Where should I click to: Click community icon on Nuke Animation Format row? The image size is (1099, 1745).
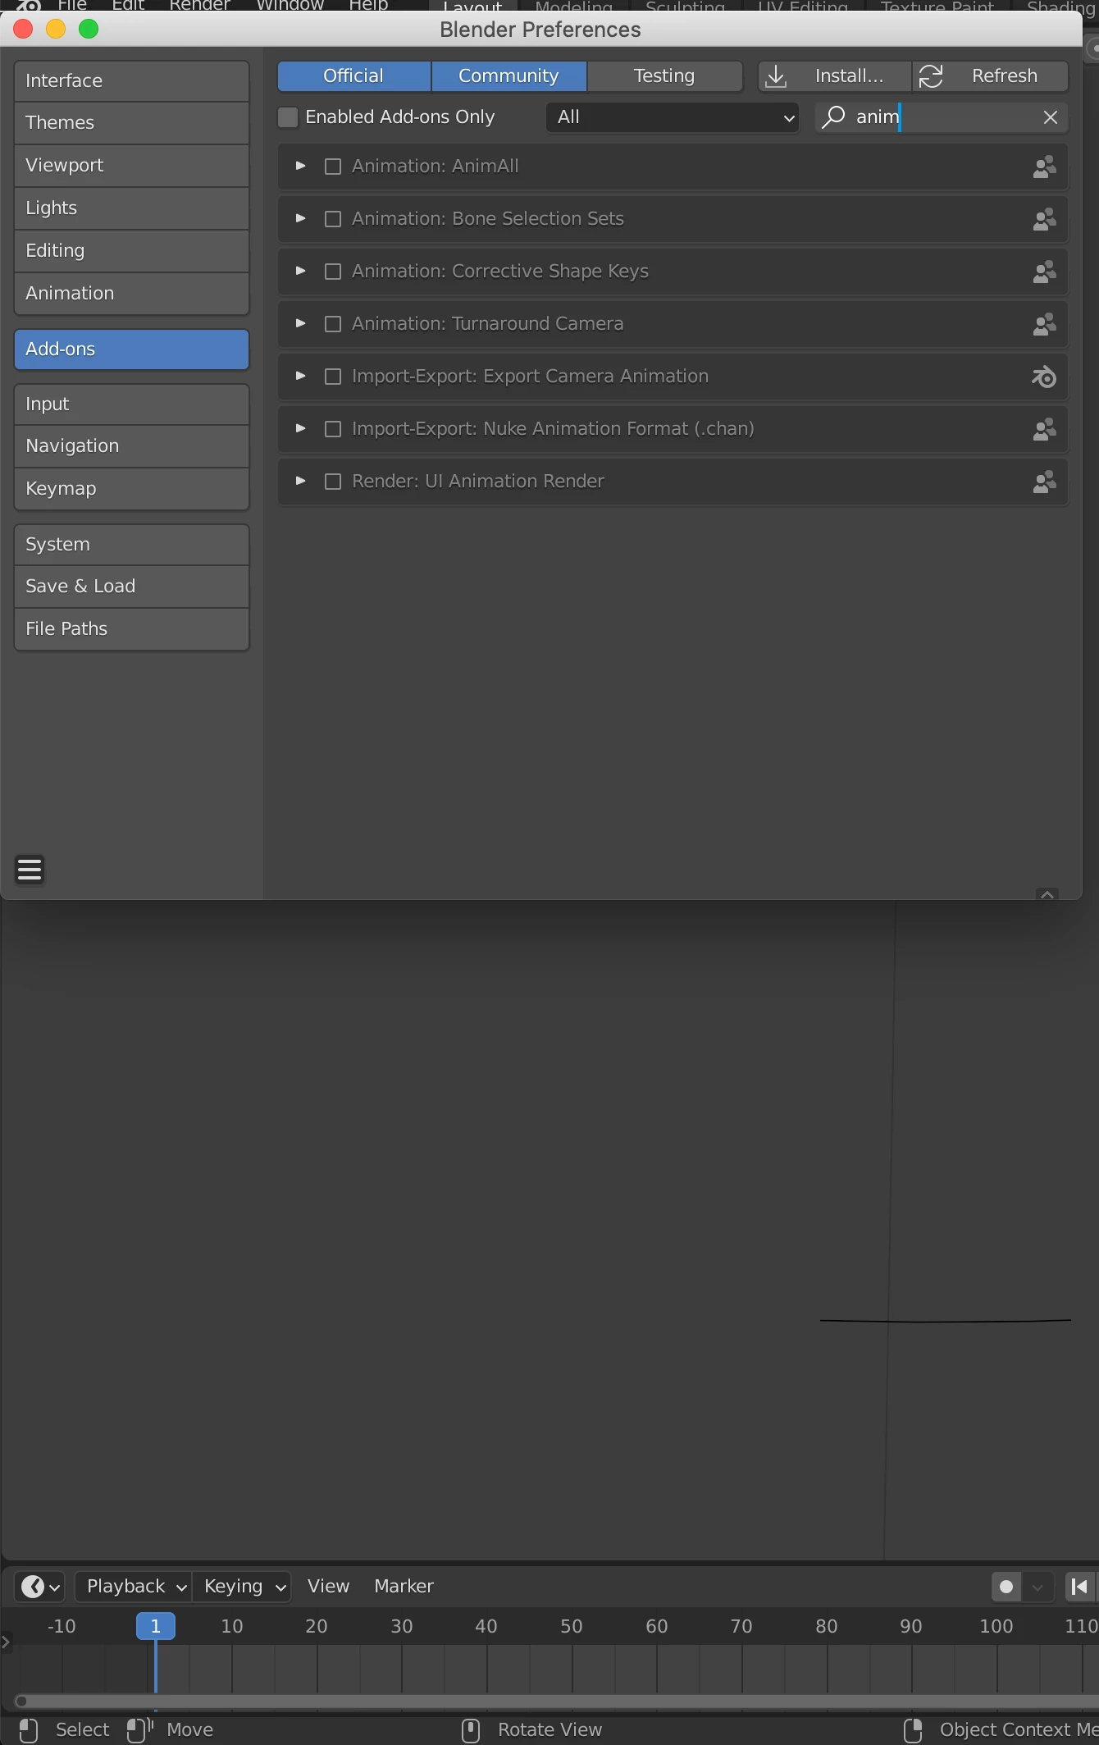(x=1044, y=430)
